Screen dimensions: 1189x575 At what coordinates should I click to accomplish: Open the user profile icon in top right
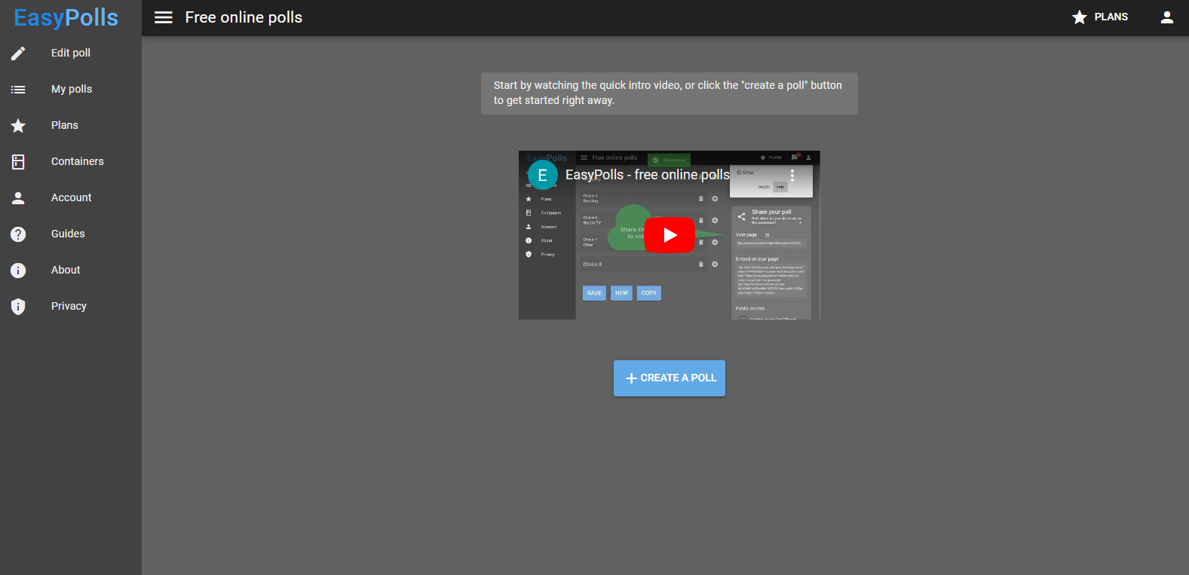click(1167, 17)
